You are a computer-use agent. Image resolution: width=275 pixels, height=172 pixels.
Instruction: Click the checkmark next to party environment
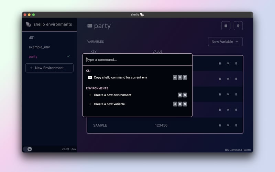pyautogui.click(x=68, y=56)
